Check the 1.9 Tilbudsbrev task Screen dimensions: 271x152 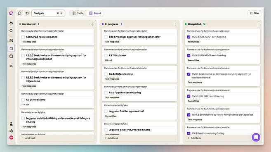point(106,56)
